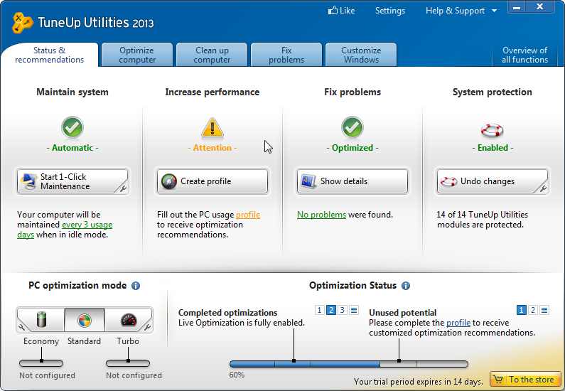The width and height of the screenshot is (565, 391).
Task: Select Standard optimization mode
Action: (x=85, y=320)
